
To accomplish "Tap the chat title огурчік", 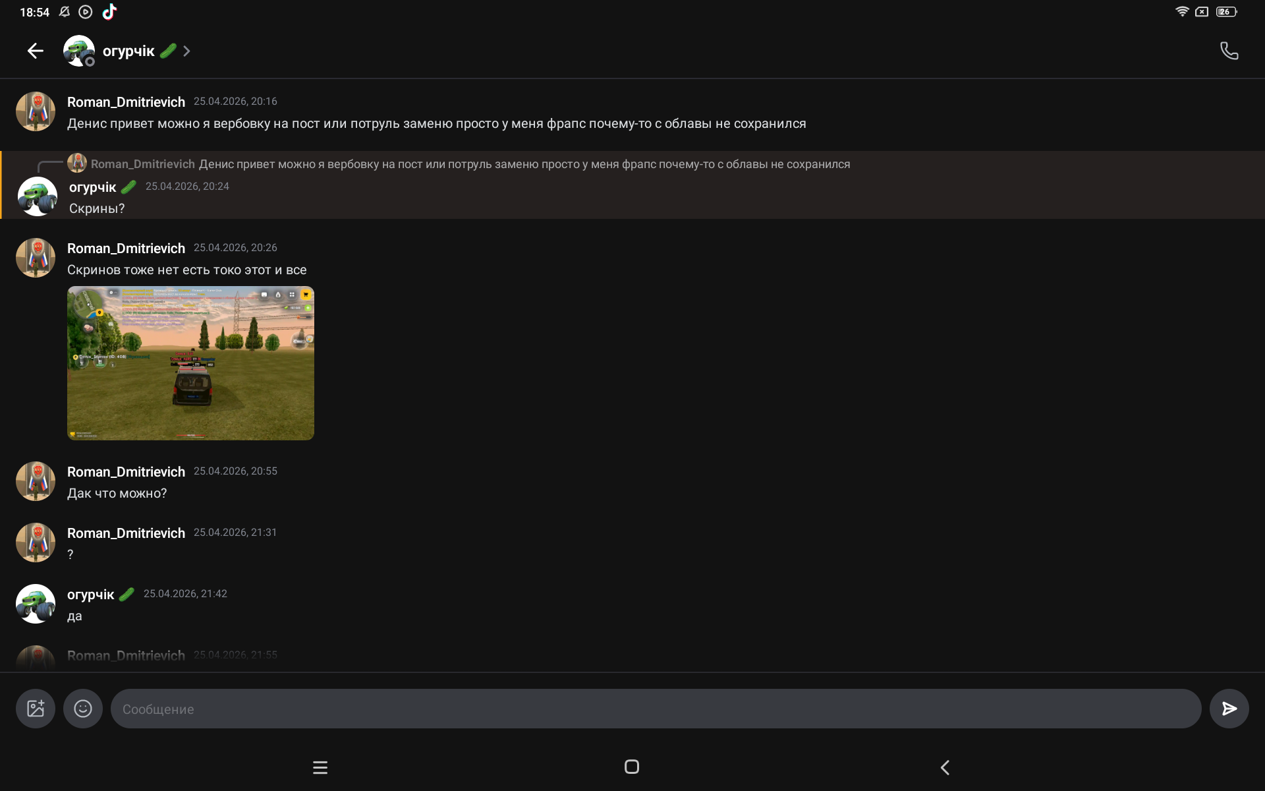I will [x=128, y=51].
